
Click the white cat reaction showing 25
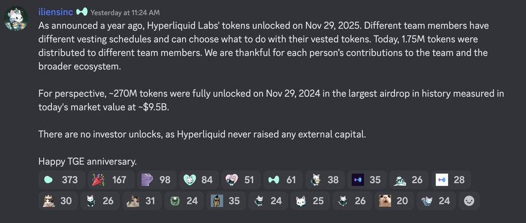(x=309, y=201)
